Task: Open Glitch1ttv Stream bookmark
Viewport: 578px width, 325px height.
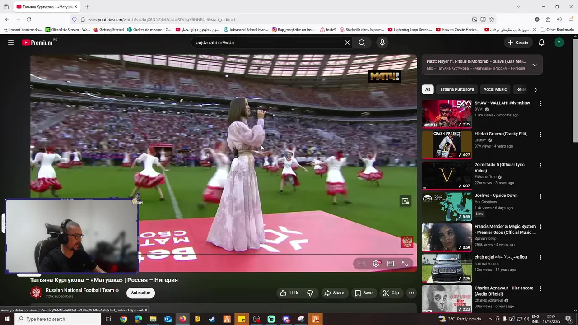Action: pos(68,30)
